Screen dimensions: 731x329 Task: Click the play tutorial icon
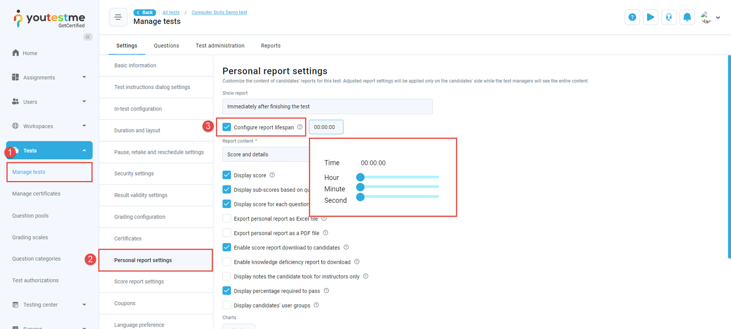pos(651,17)
